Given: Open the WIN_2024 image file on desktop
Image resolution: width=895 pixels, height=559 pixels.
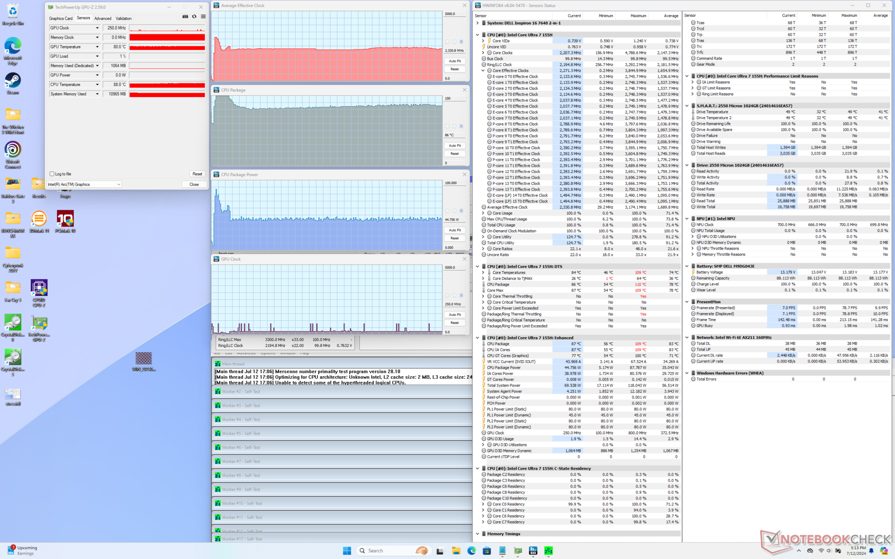Looking at the screenshot, I should 144,361.
